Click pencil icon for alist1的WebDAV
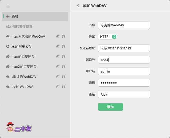The height and width of the screenshot is (138, 170). (x=57, y=77)
